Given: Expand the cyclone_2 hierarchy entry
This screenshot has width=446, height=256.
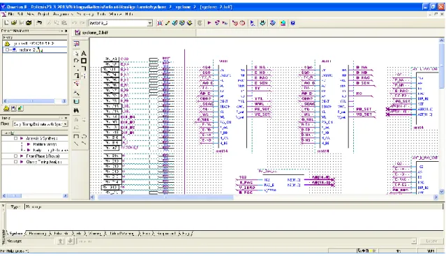Looking at the screenshot, I should pyautogui.click(x=8, y=50).
